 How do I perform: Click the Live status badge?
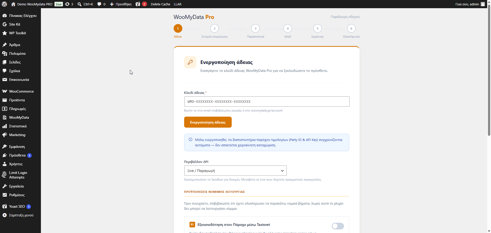[59, 4]
